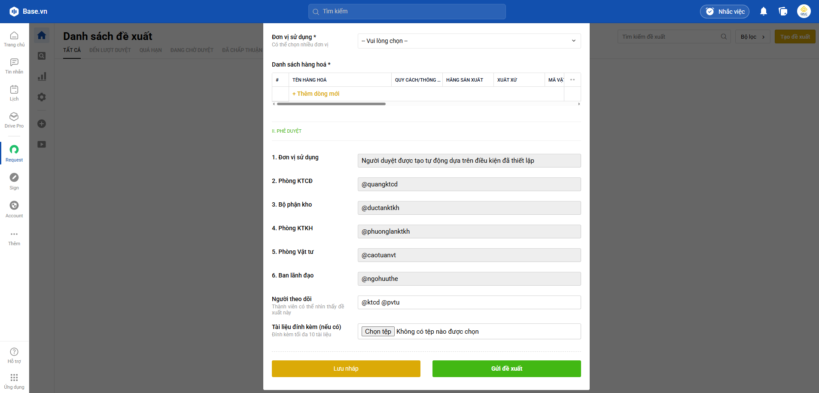Open Drive Pro from the sidebar

click(x=14, y=120)
